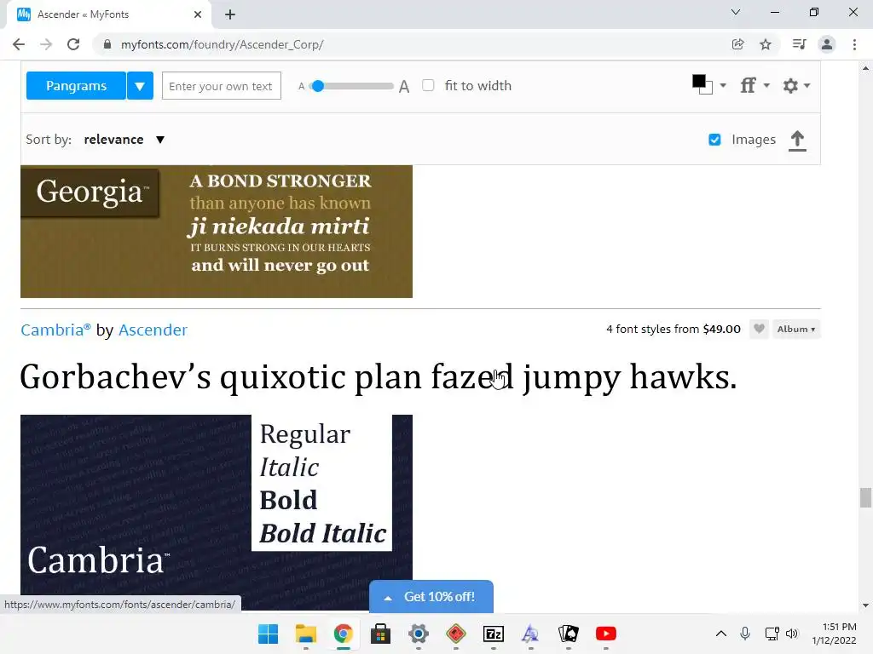
Task: Open the 7-Zip taskbar icon
Action: [494, 634]
